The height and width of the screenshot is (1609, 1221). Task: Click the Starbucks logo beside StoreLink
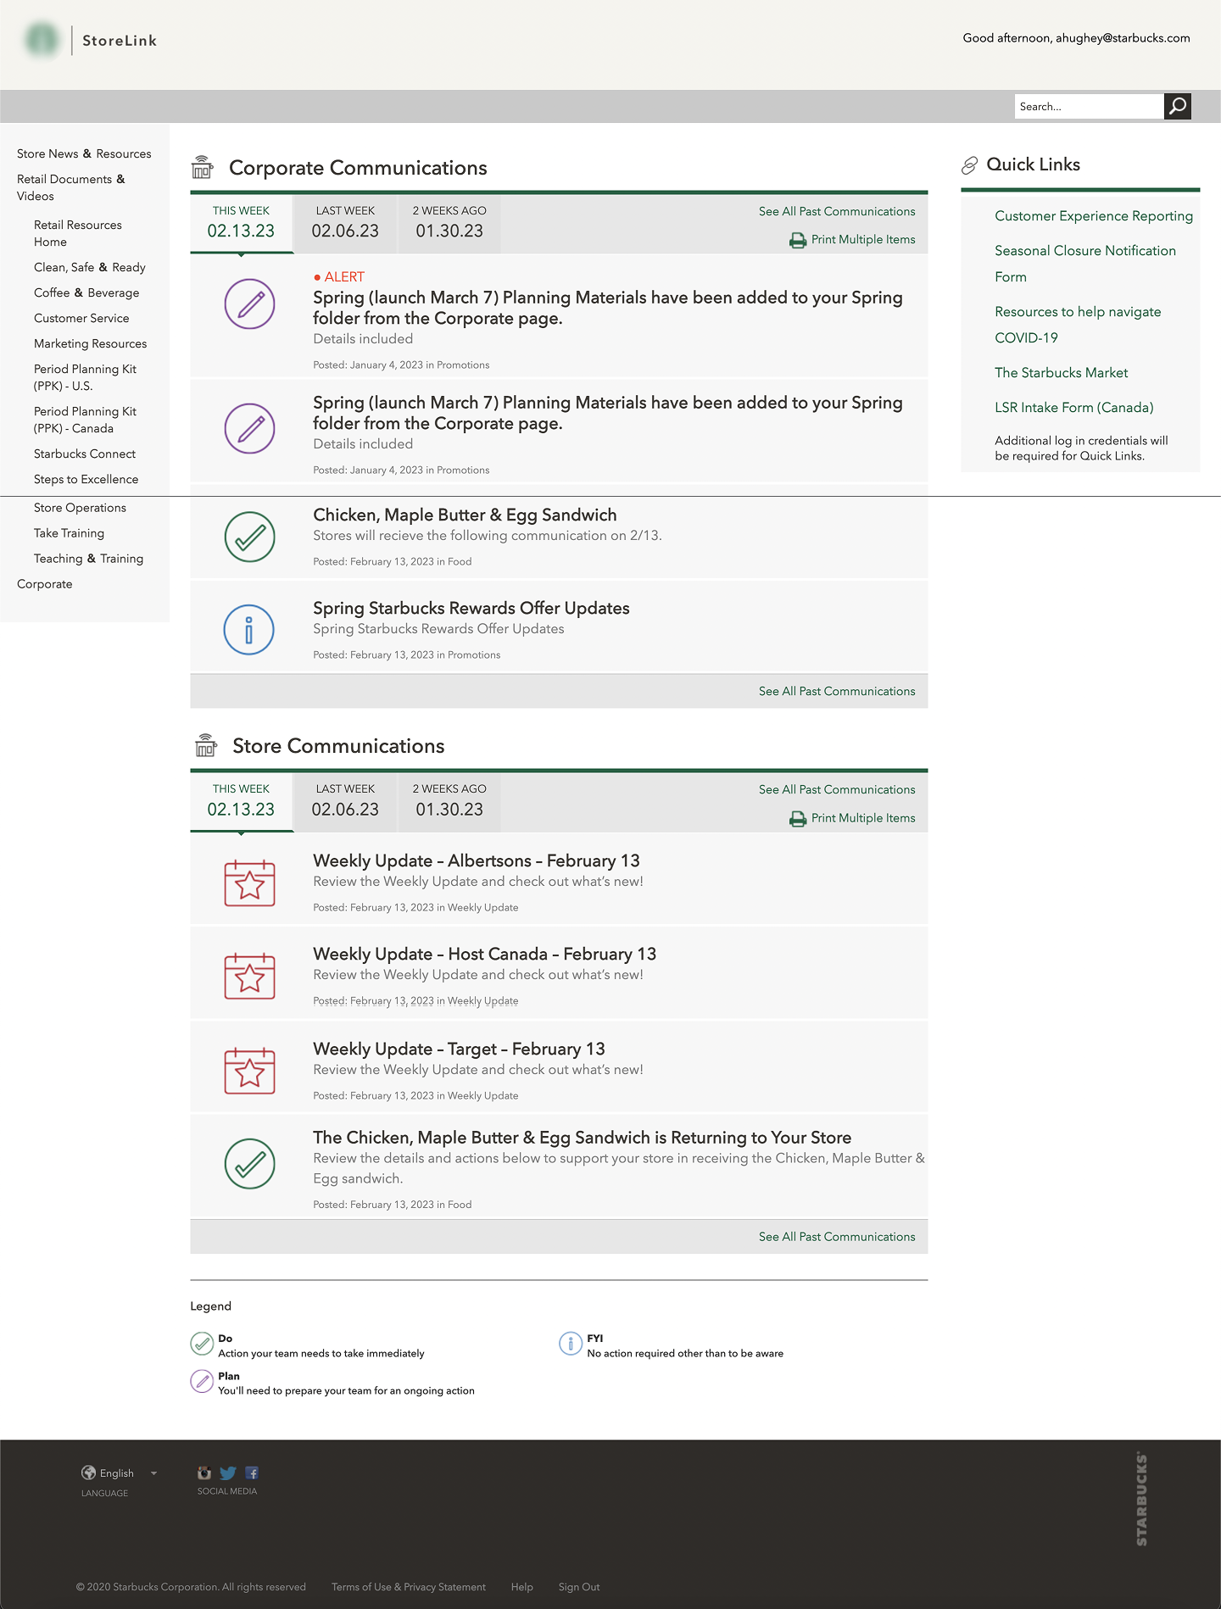click(x=42, y=40)
